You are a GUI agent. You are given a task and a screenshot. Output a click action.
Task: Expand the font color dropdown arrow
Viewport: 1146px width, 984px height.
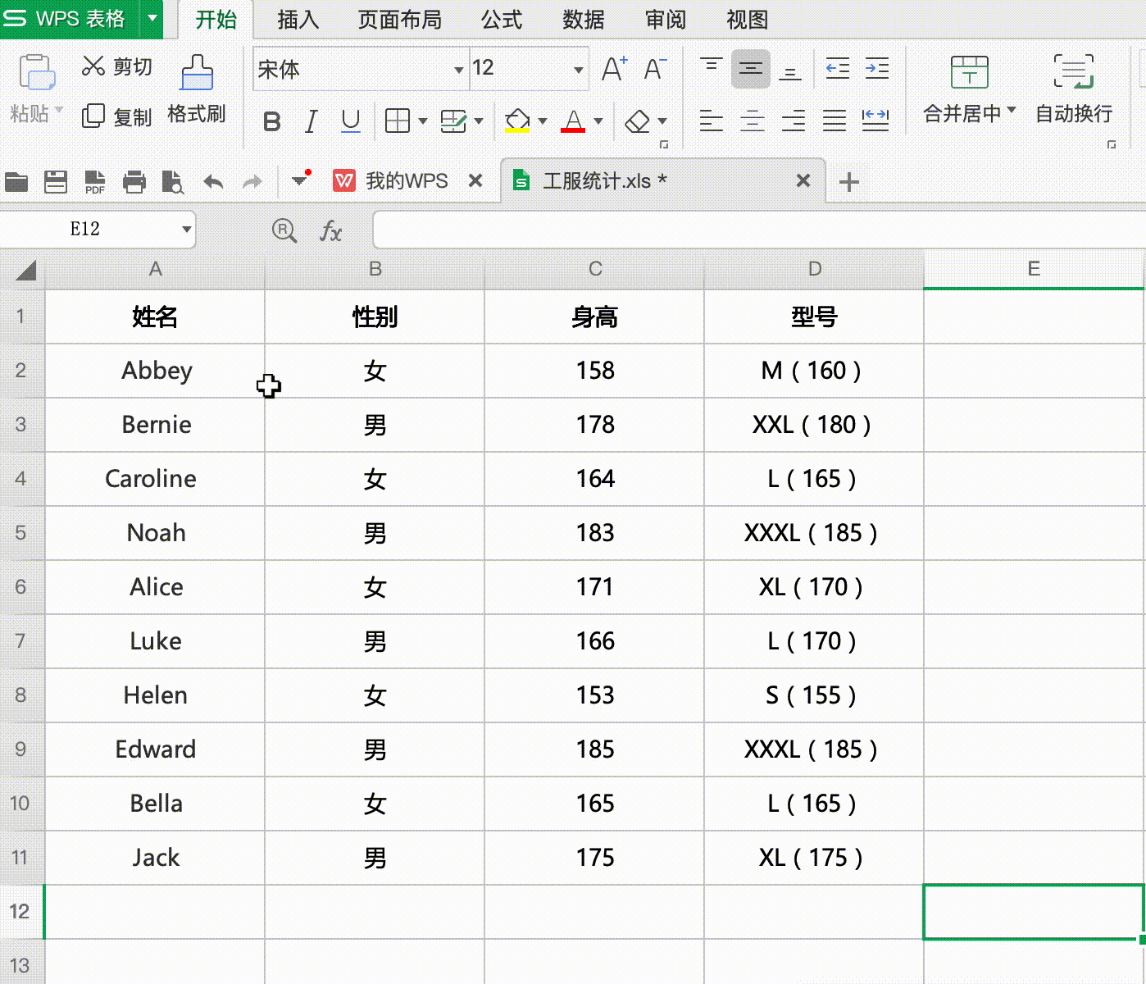(598, 121)
